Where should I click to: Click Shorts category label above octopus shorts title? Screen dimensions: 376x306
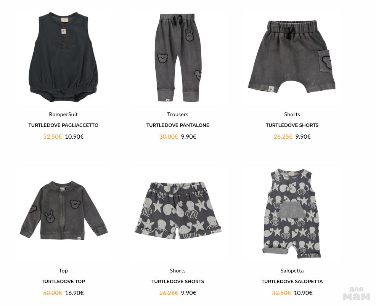[178, 271]
